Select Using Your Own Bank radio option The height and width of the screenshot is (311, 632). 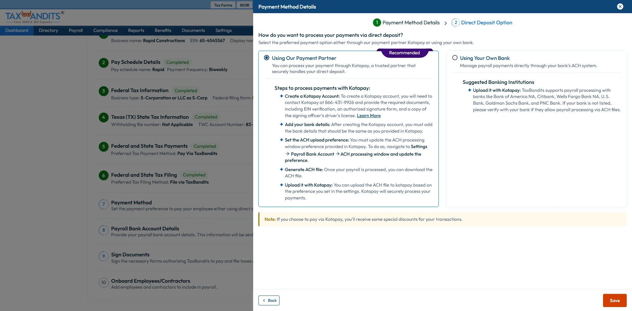(x=455, y=58)
